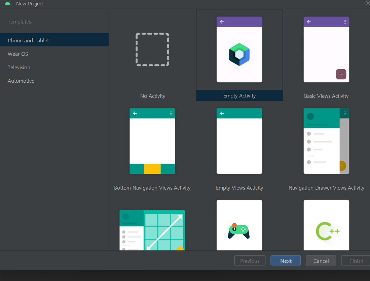Choose the Native C++ template icon

tap(326, 225)
